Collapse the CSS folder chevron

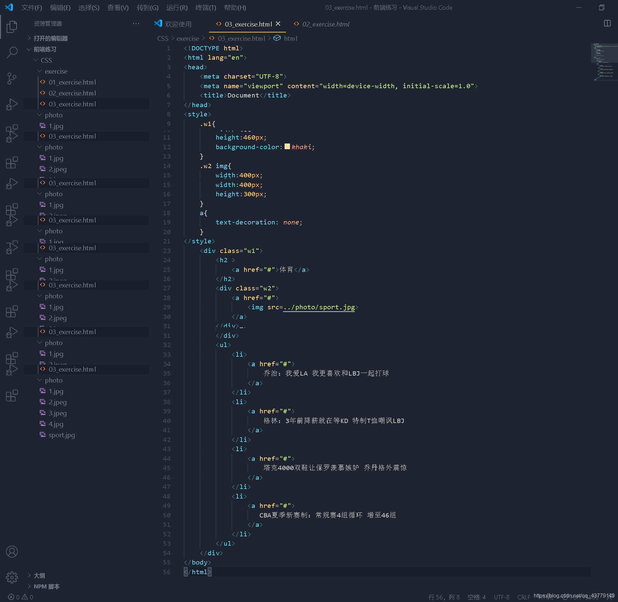click(36, 60)
